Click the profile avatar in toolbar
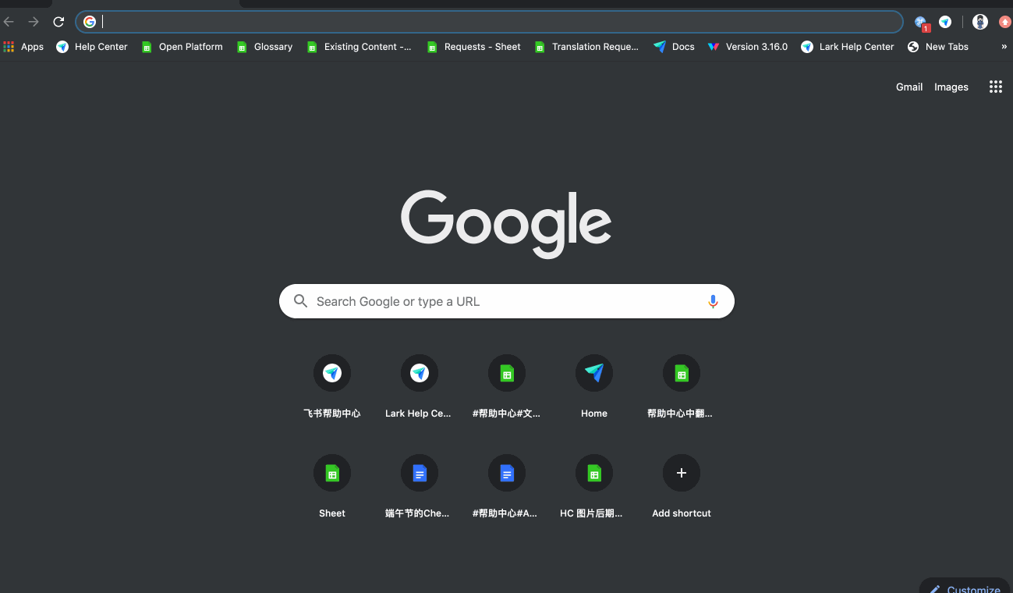This screenshot has width=1013, height=593. click(x=980, y=22)
